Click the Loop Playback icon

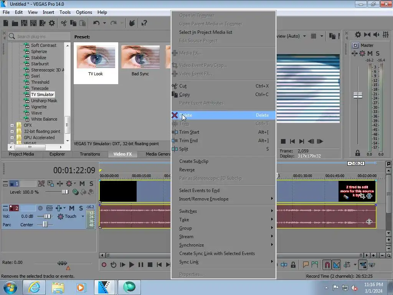(x=113, y=265)
